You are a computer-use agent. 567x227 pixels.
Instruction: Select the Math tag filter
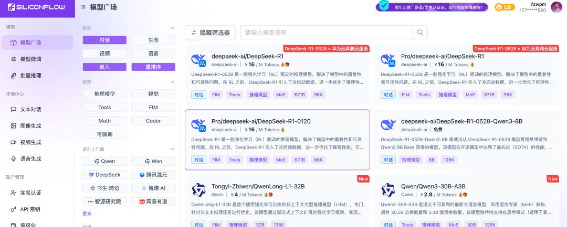pos(104,121)
